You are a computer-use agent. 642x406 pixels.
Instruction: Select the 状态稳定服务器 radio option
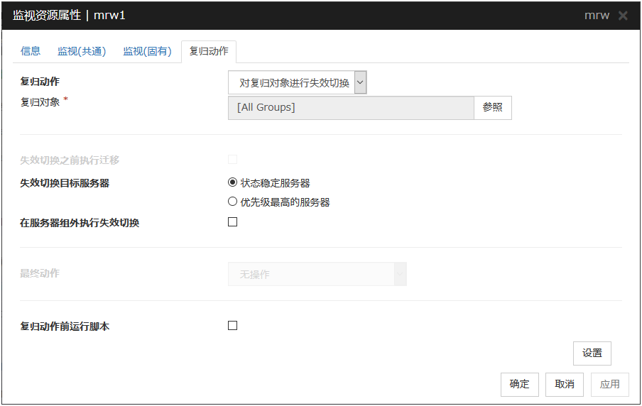coord(232,182)
